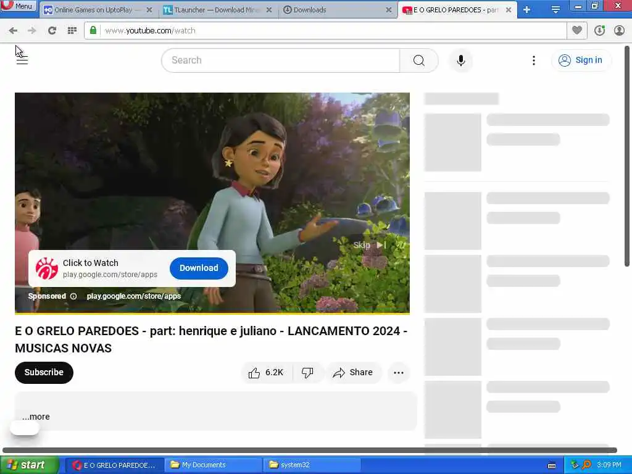Open the Windows start menu
The height and width of the screenshot is (474, 632).
(28, 465)
